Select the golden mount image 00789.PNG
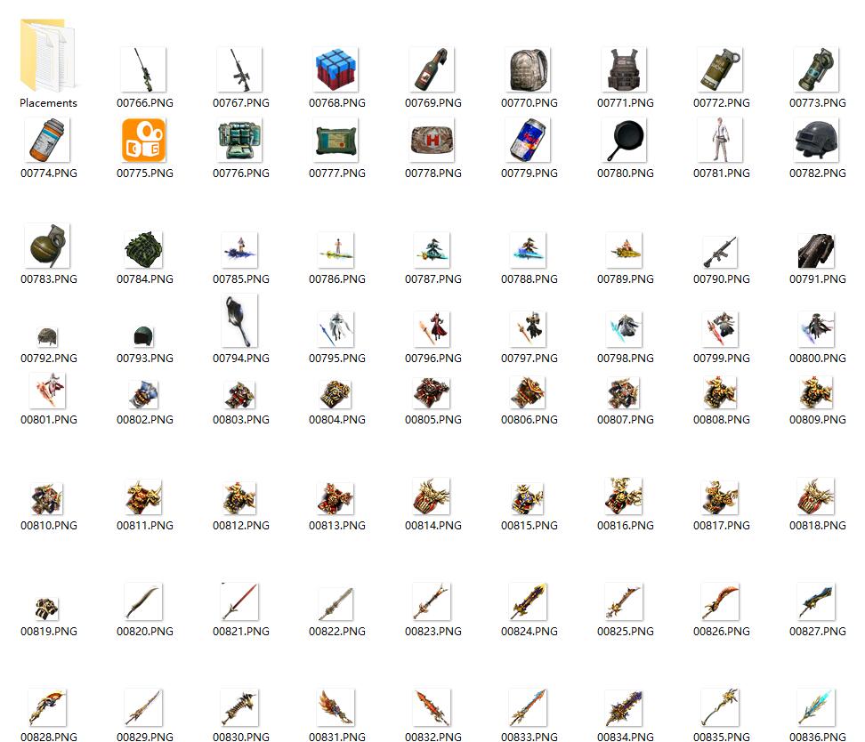 pos(624,250)
